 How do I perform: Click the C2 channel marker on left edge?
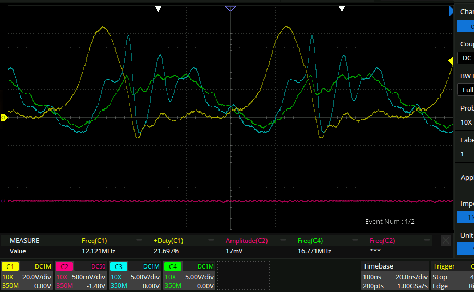tap(3, 201)
